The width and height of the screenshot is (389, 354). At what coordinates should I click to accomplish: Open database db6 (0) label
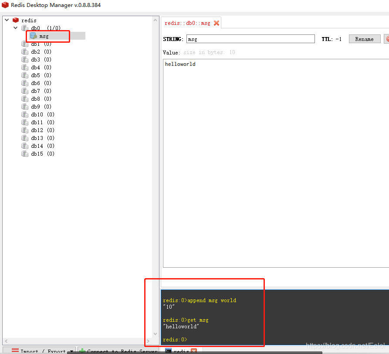(41, 83)
